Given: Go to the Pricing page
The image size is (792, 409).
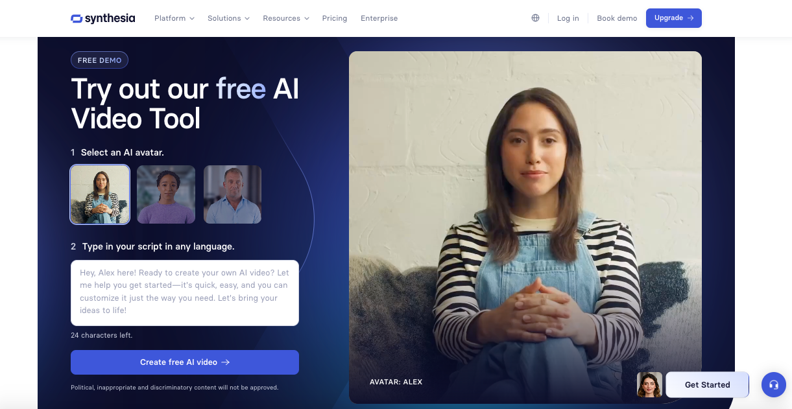Looking at the screenshot, I should (x=335, y=18).
